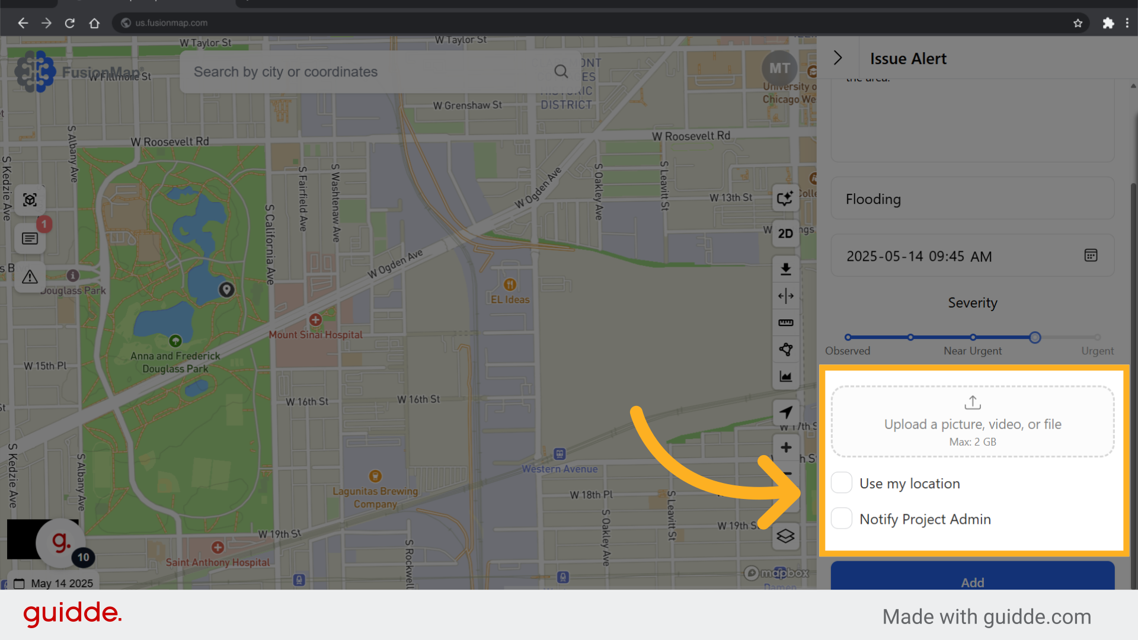Click the Western Avenue transit marker
The width and height of the screenshot is (1138, 640).
[560, 454]
